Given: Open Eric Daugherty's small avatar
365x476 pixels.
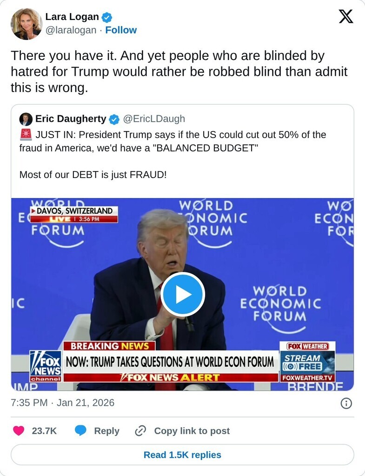Looking at the screenshot, I should point(26,119).
